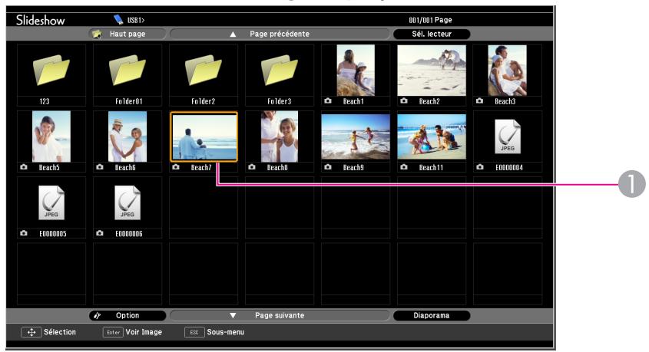
Task: Click the camera icon beside Beach2
Action: [x=404, y=100]
